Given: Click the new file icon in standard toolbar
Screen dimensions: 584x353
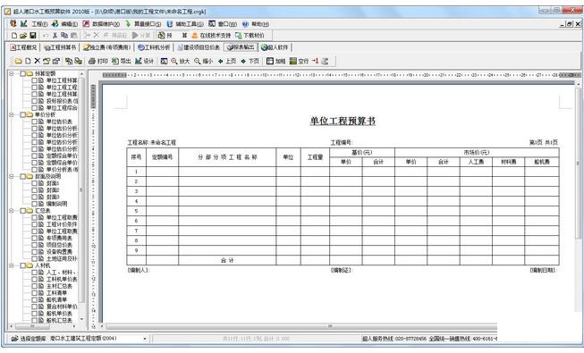Looking at the screenshot, I should pos(14,36).
